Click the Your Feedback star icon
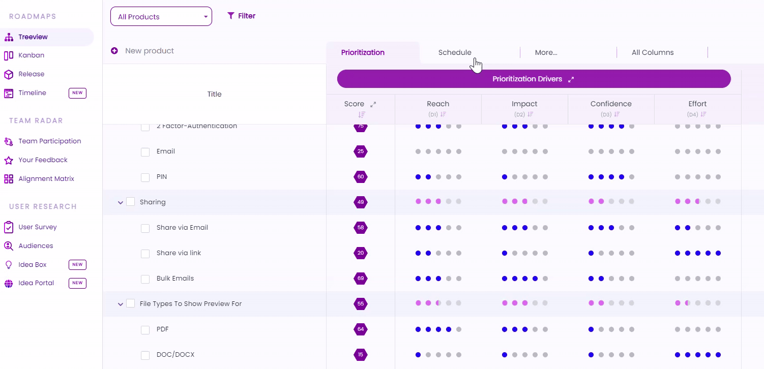764x369 pixels. pos(9,160)
